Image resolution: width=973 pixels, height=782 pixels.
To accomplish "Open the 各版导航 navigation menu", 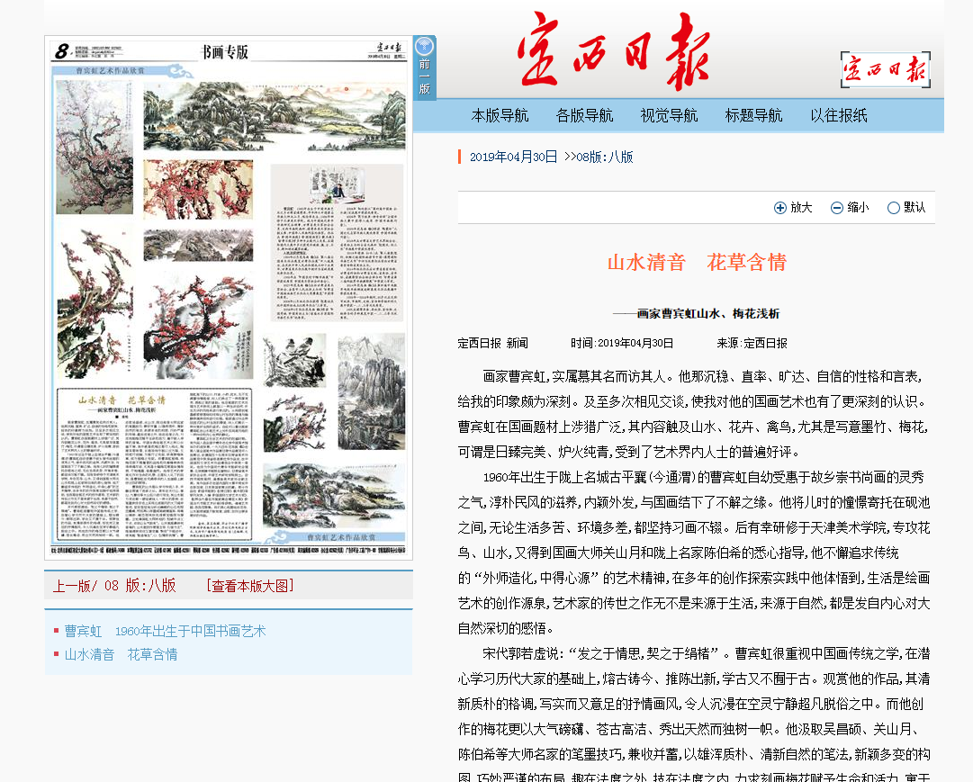I will [x=584, y=115].
